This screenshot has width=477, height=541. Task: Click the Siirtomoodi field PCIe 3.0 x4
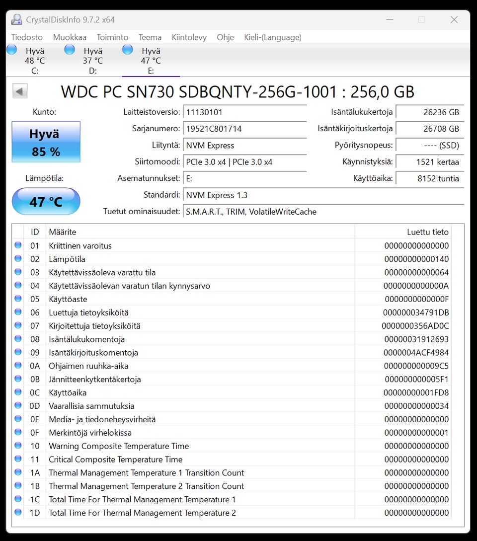245,162
